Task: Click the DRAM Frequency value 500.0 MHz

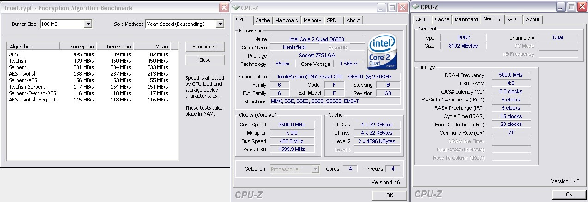Action: click(511, 75)
